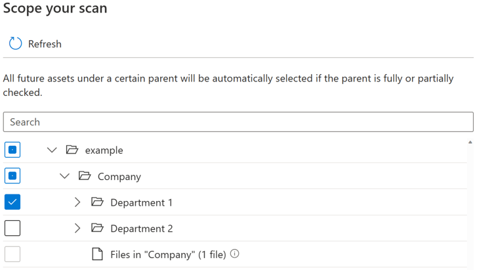Collapse the Company folder chevron
Viewport: 477px width, 270px height.
64,176
